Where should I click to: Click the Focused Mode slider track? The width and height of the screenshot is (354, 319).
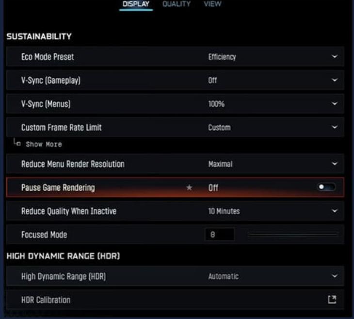click(x=293, y=235)
